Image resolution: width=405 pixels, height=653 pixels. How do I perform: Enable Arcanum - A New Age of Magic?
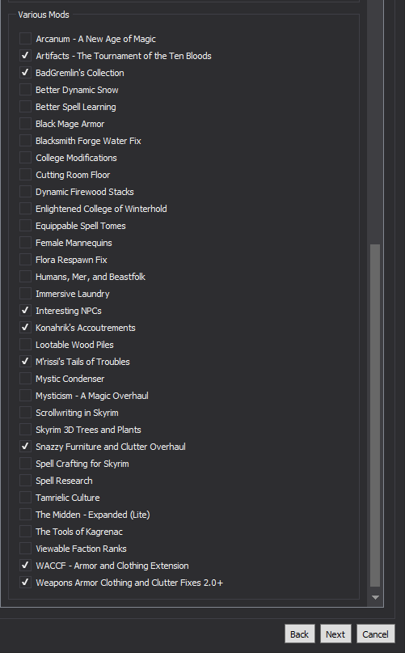25,39
